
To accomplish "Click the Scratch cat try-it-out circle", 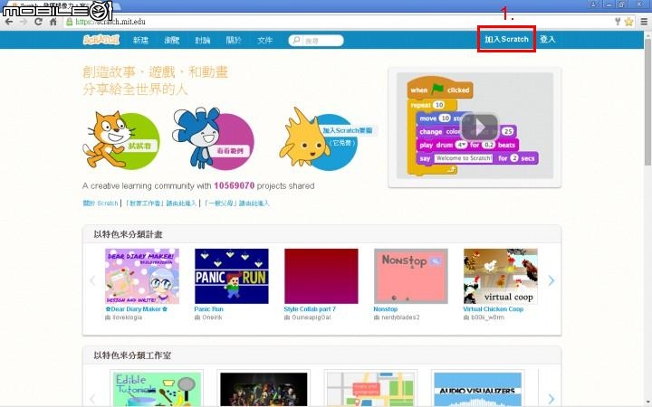I will [x=121, y=140].
